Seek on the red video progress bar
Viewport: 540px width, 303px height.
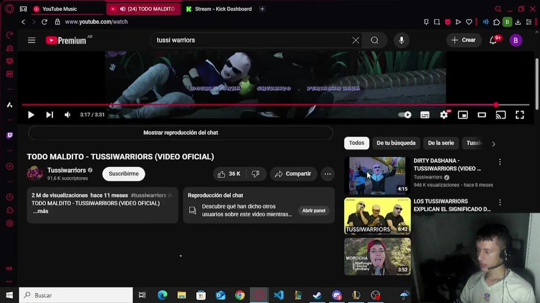coord(275,105)
